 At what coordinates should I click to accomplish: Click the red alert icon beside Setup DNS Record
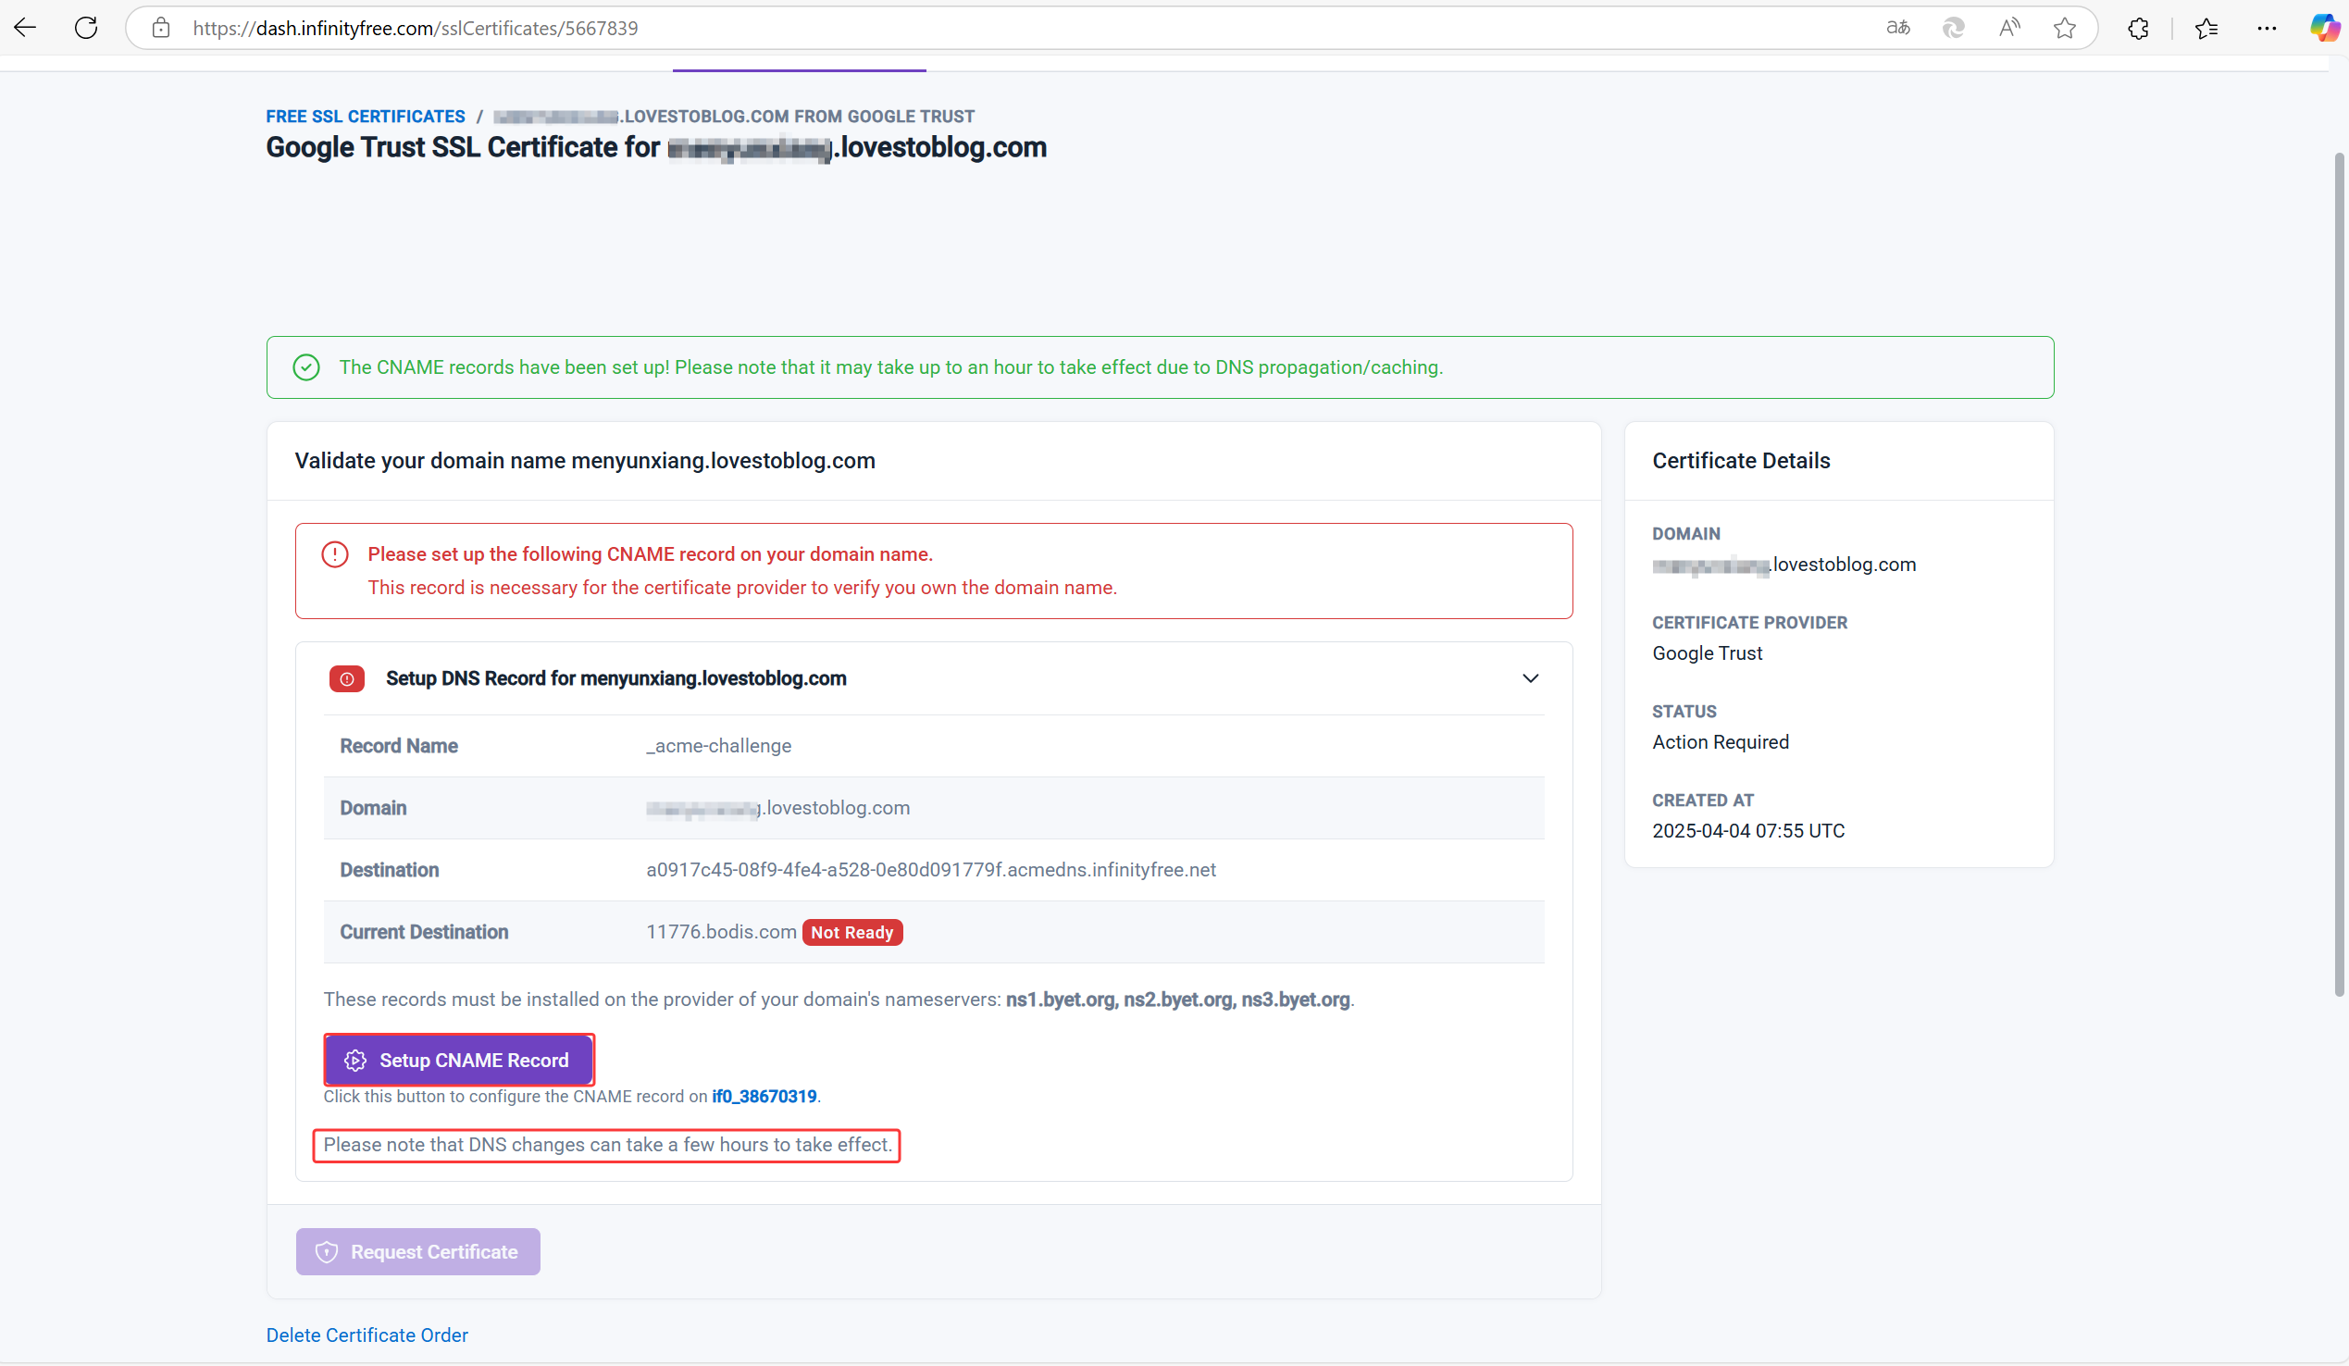click(347, 678)
